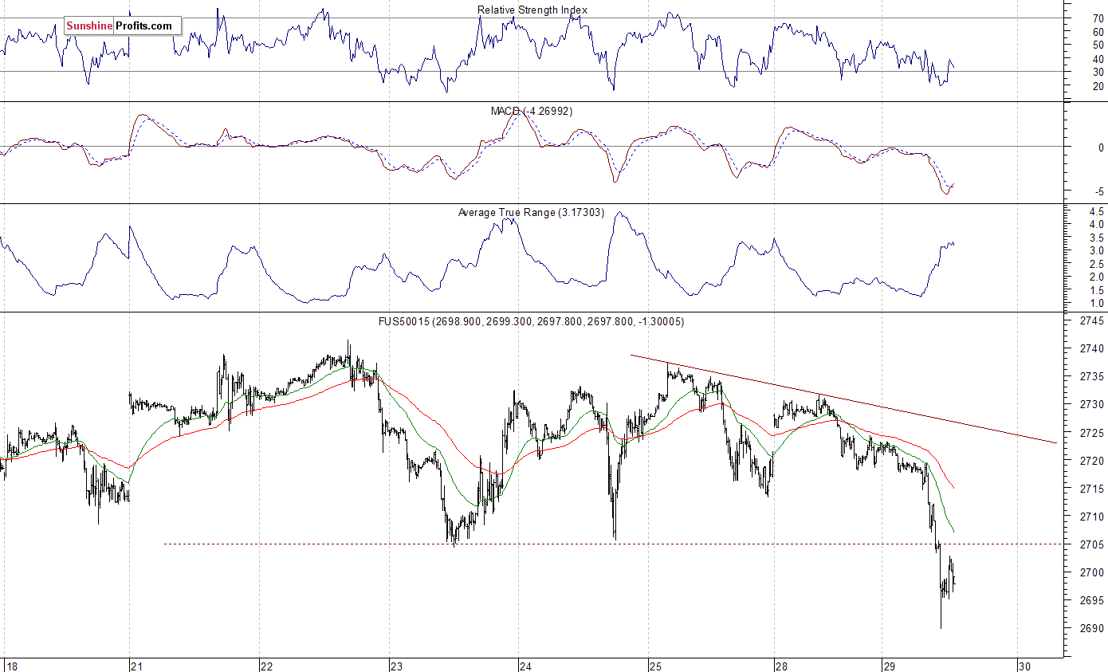This screenshot has height=672, width=1108.
Task: Click the 2710 price axis label
Action: [1093, 517]
